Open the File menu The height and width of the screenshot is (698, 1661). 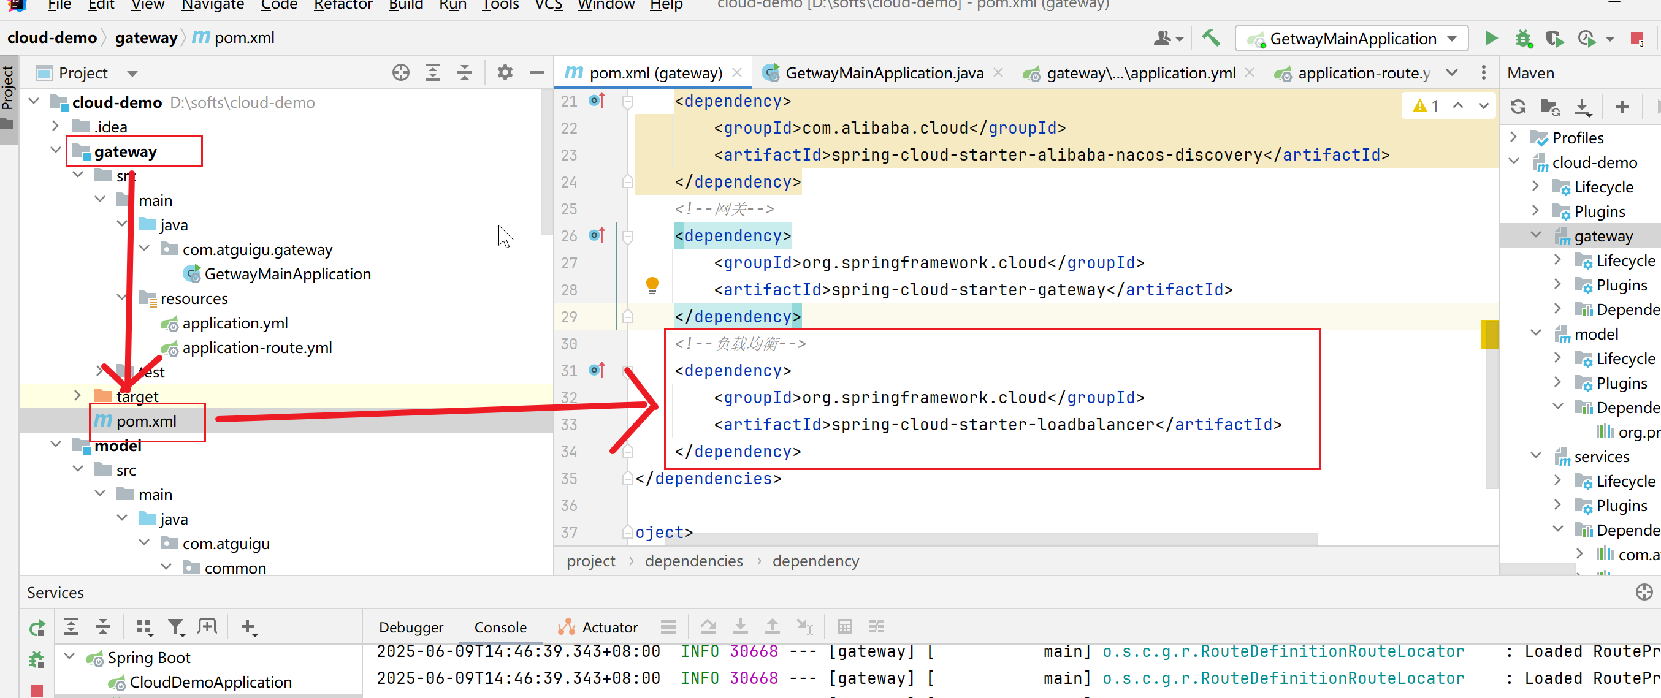(59, 5)
